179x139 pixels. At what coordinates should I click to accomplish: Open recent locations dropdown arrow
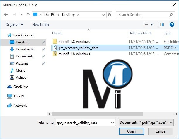pyautogui.click(x=21, y=15)
